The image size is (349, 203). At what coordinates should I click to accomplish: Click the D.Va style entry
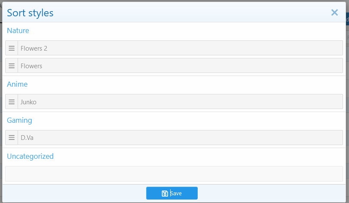point(174,137)
